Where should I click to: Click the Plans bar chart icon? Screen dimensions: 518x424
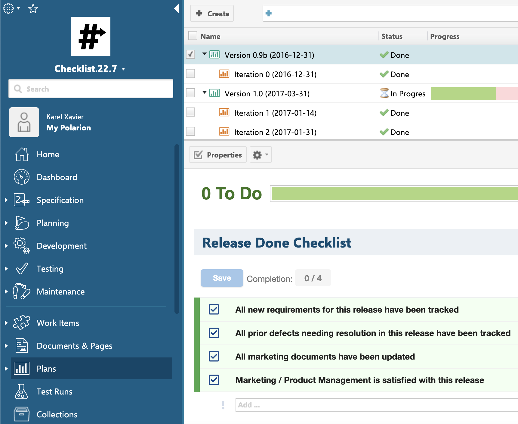(x=22, y=369)
